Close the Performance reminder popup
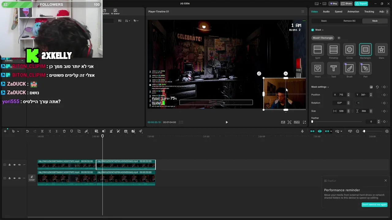Screen dimensions: 392x220 [x=386, y=181]
